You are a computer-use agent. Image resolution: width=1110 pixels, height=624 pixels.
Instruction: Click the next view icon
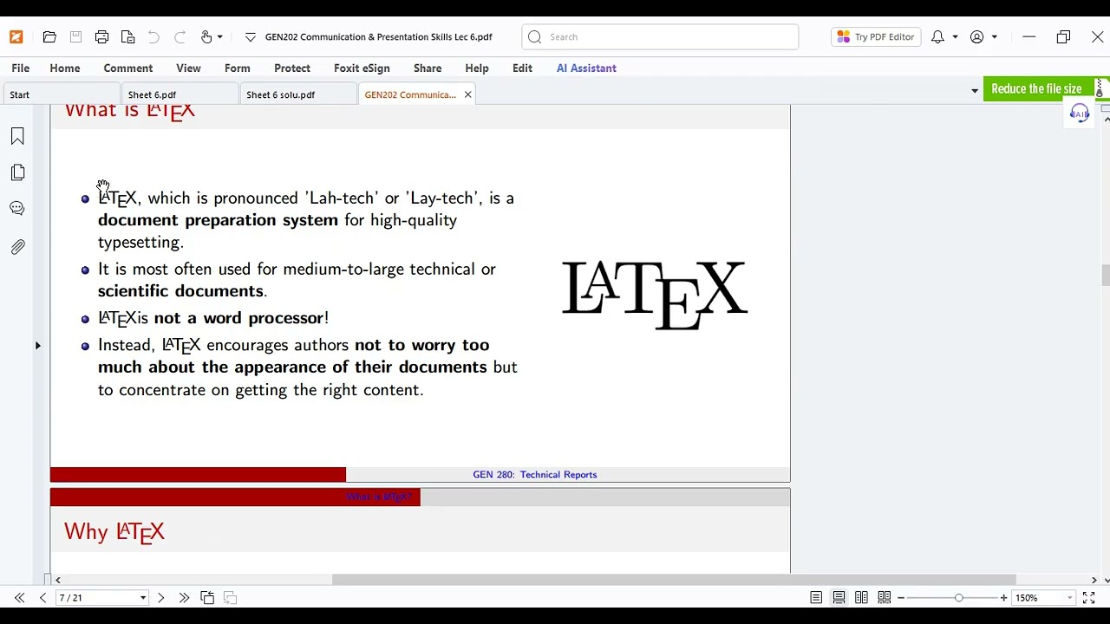[231, 598]
